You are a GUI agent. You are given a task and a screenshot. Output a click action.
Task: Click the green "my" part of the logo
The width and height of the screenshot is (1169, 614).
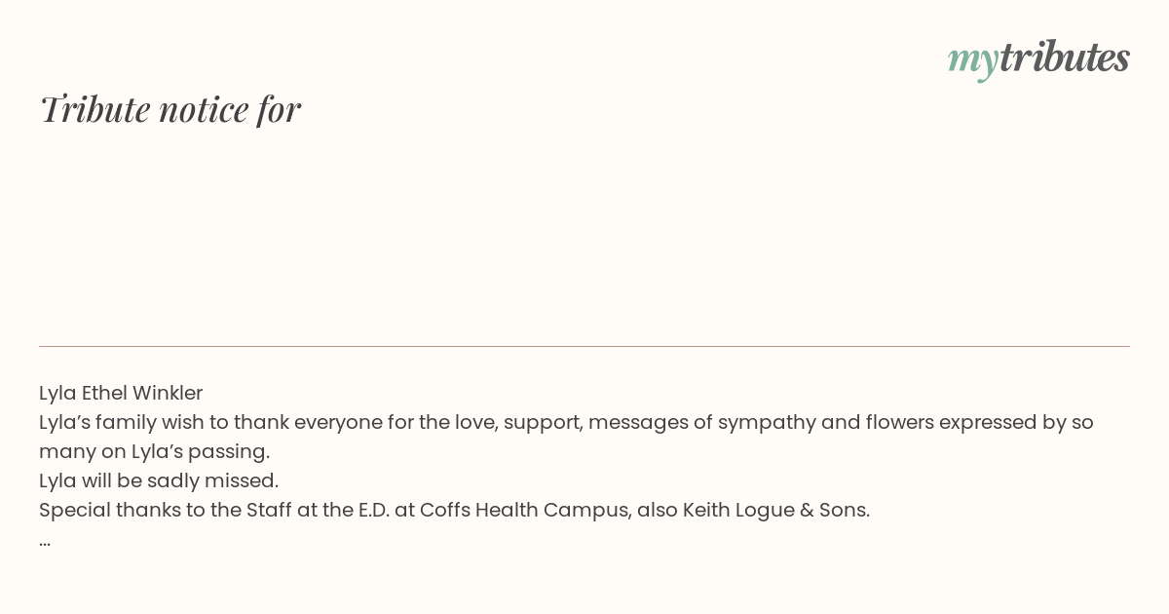pos(972,61)
